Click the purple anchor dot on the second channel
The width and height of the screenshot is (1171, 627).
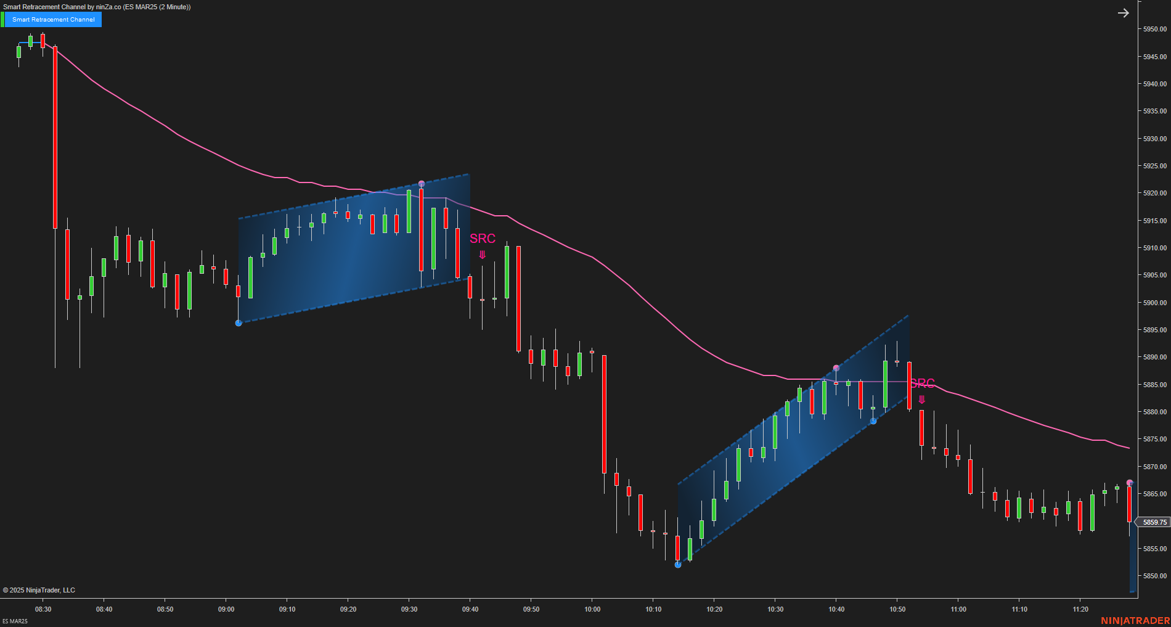point(836,367)
